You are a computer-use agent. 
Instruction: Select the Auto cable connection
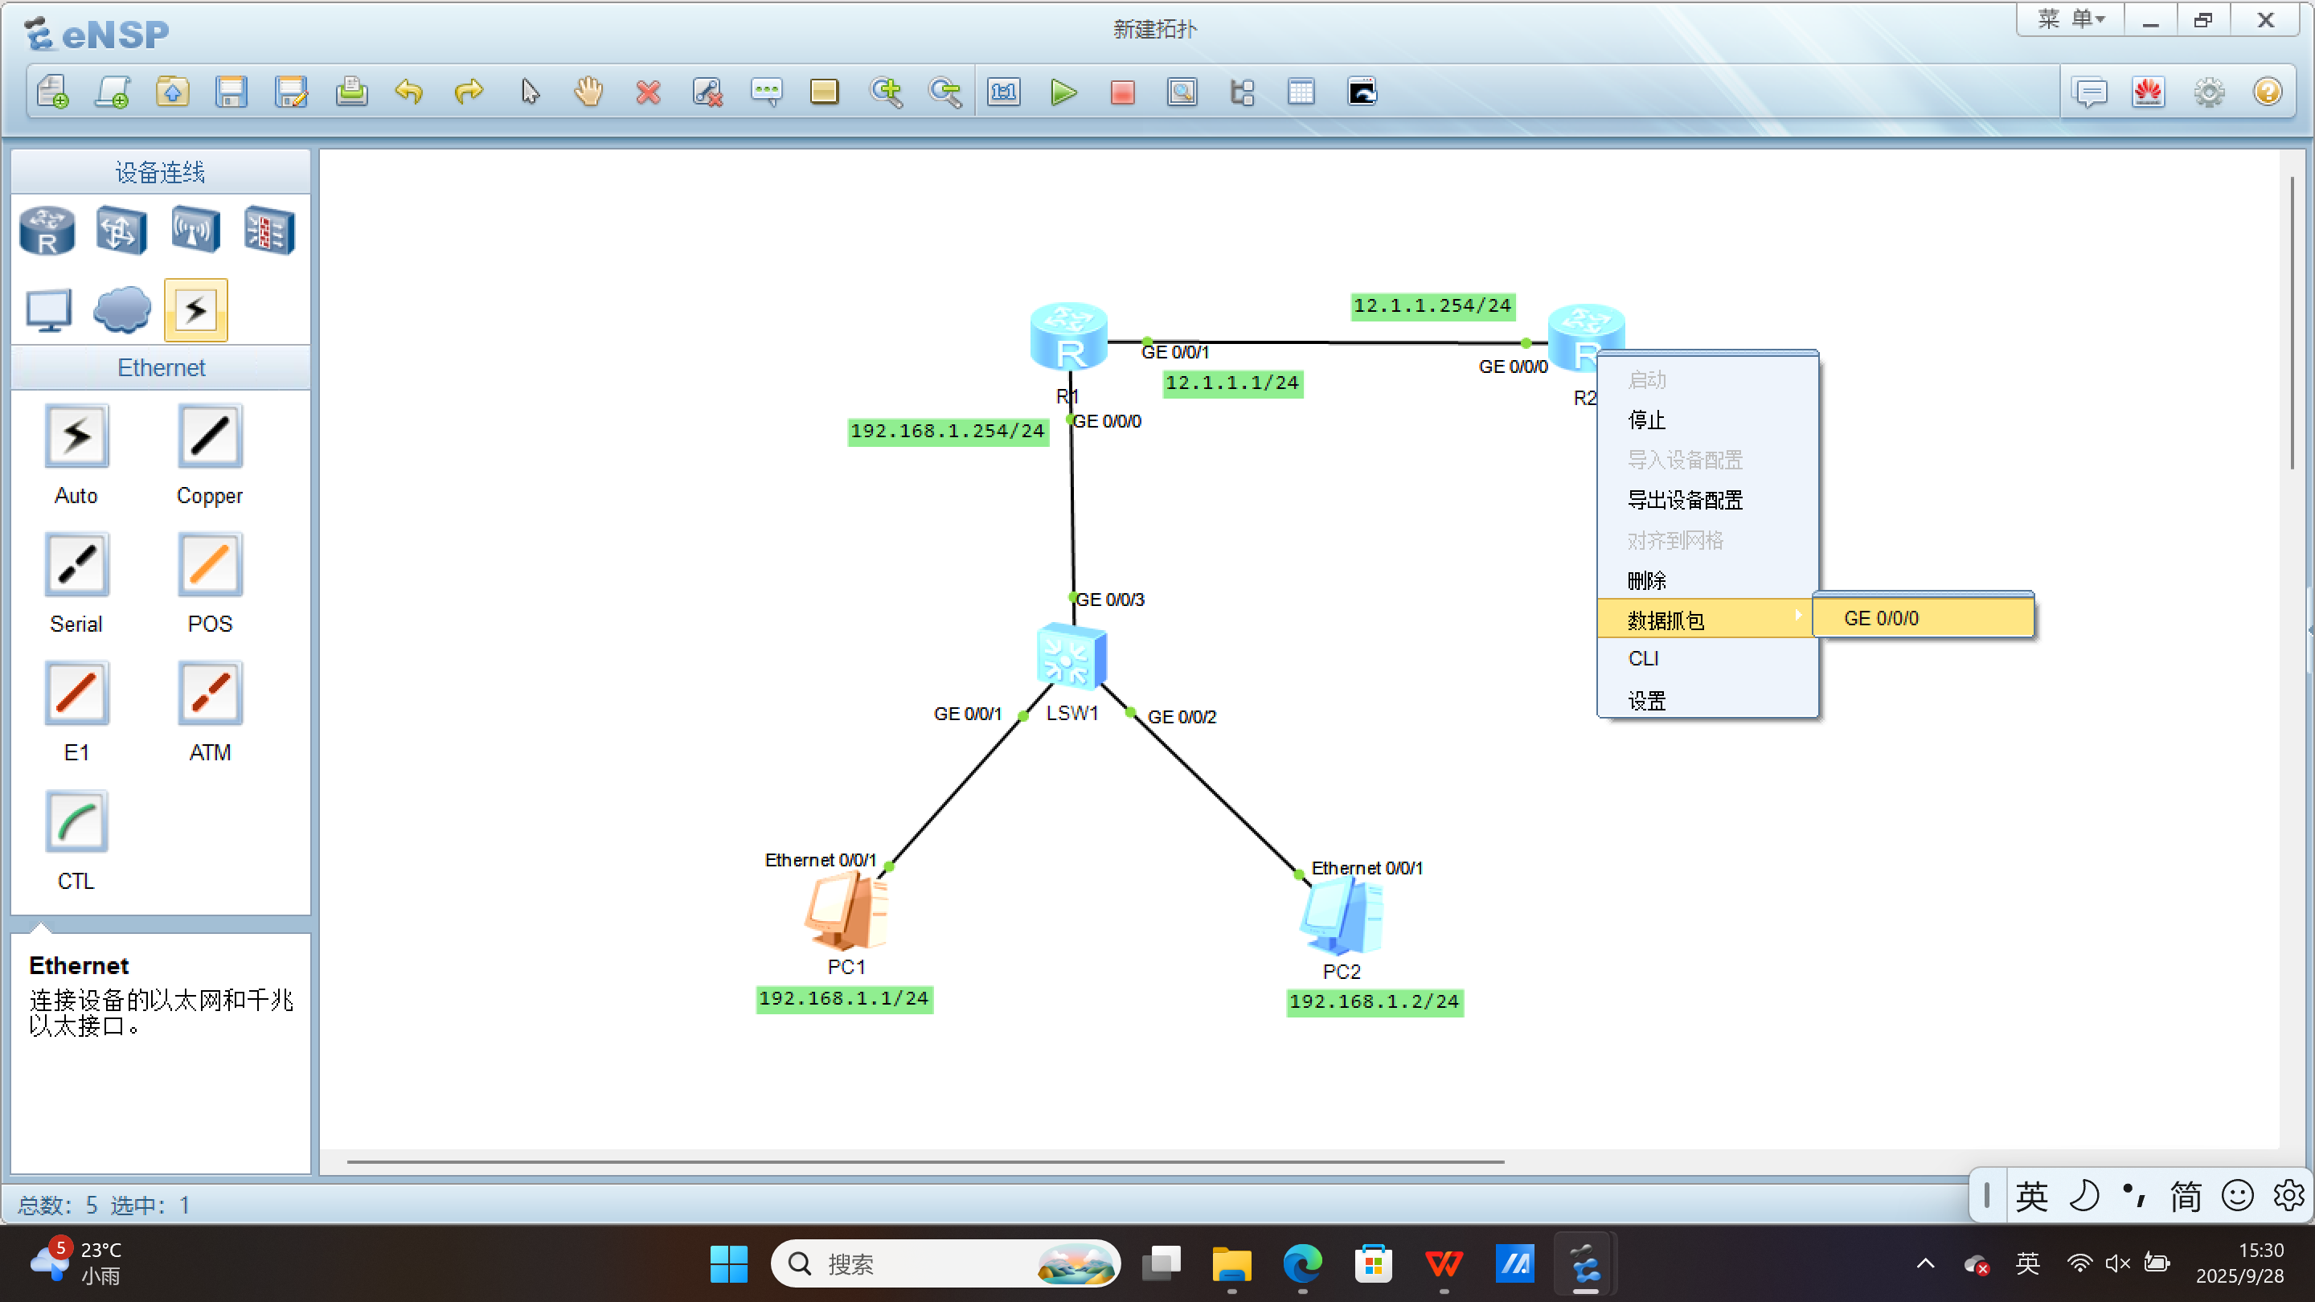pos(76,436)
